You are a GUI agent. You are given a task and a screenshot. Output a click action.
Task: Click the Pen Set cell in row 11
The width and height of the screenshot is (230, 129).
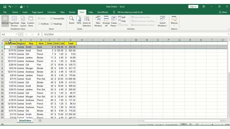click(x=41, y=79)
